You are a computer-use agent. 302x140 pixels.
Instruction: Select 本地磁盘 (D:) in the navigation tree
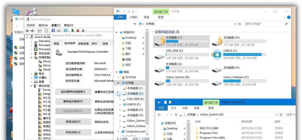[135, 94]
